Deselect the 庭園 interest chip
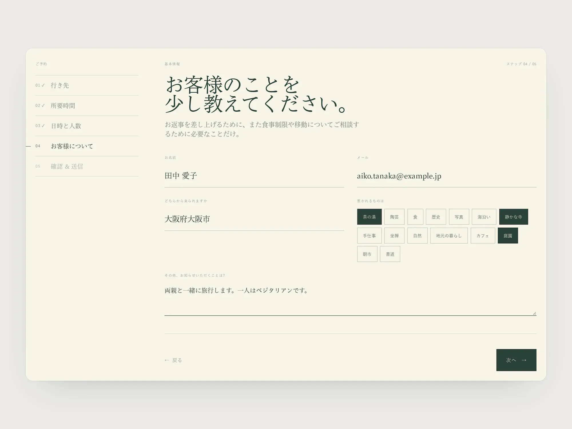Viewport: 572px width, 429px height. 508,236
